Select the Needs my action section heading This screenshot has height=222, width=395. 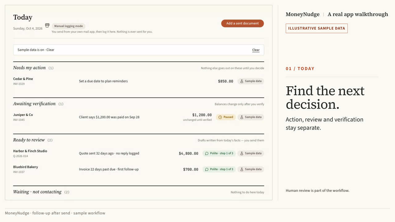29,68
